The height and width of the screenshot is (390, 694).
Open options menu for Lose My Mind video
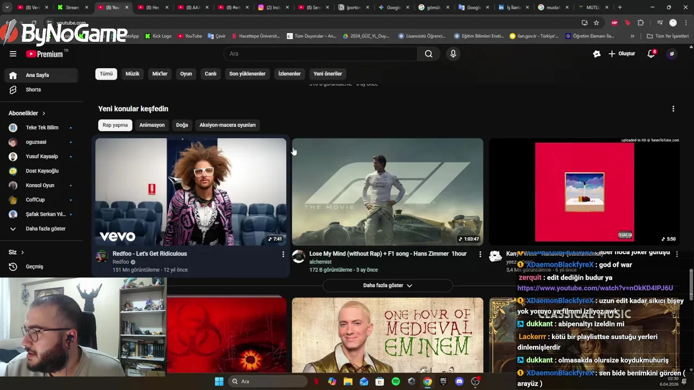(x=480, y=254)
